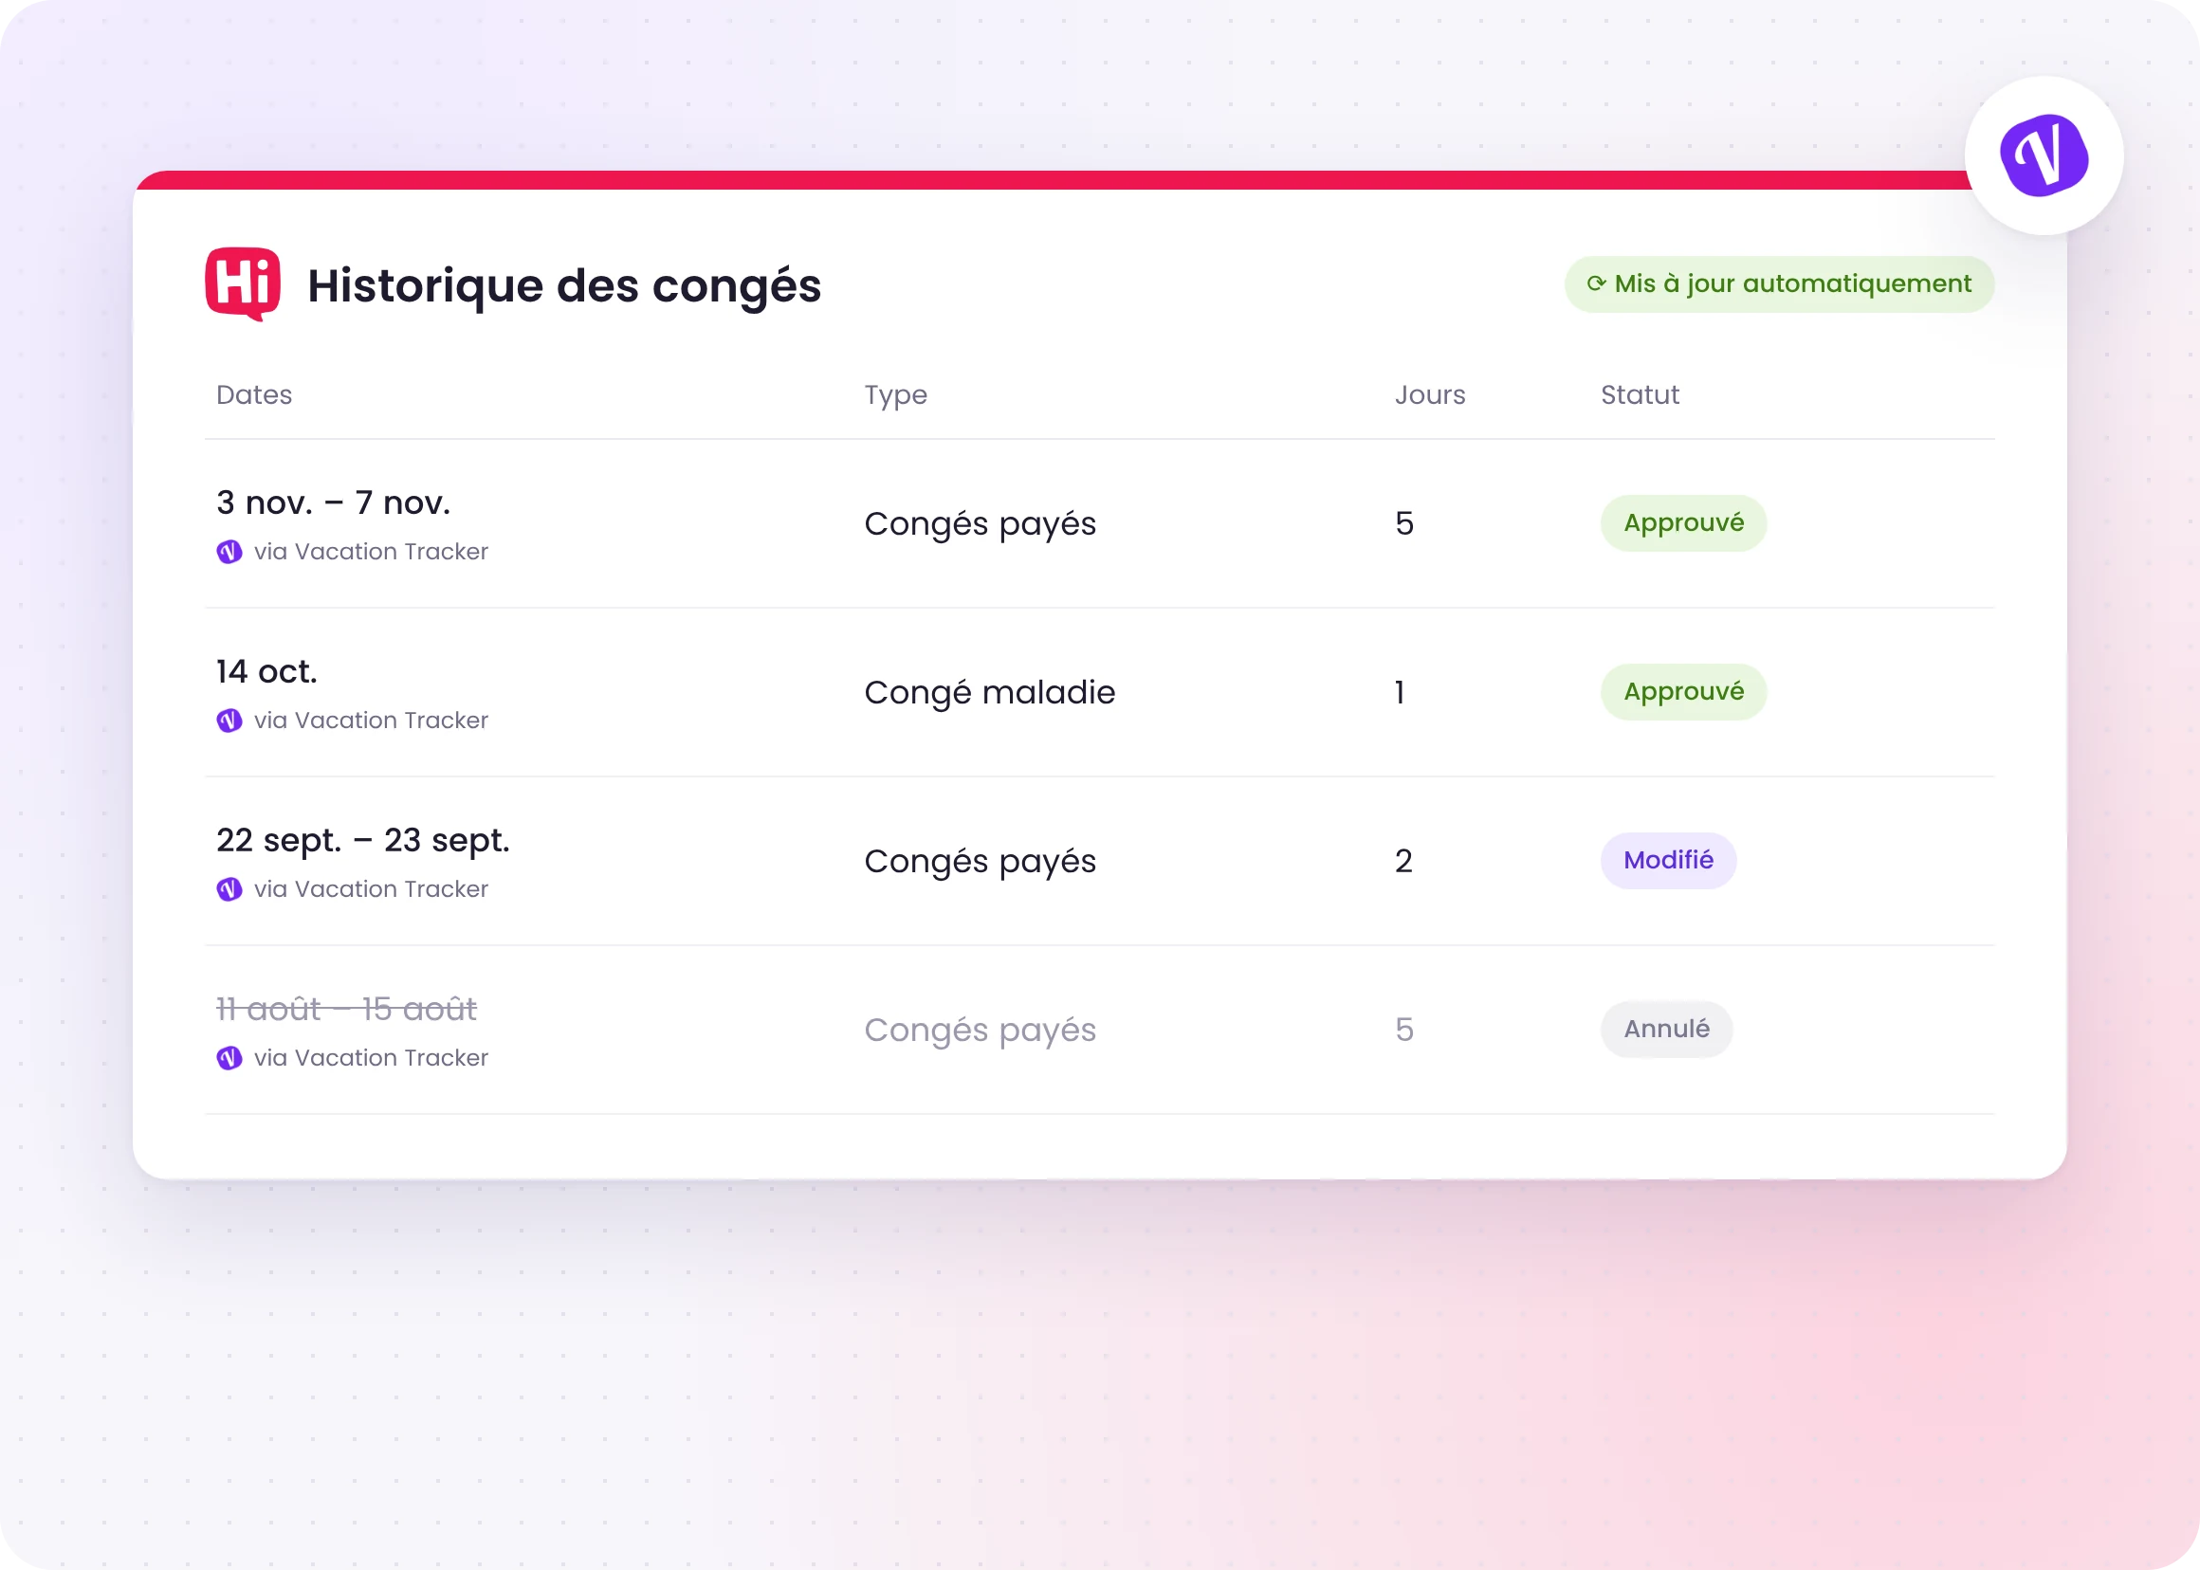Click 'Congés payés' in the 3 nov. row
The height and width of the screenshot is (1570, 2200).
[980, 524]
